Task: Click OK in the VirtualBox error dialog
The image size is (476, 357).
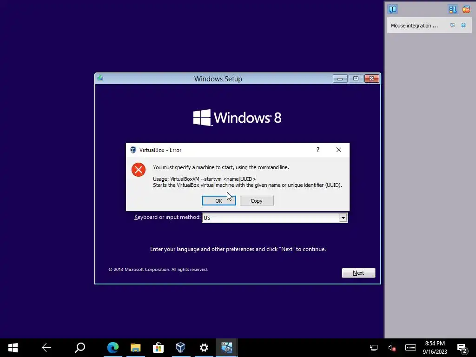Action: 219,201
